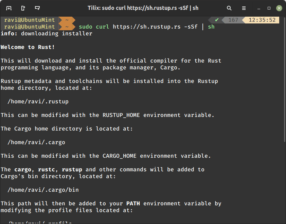The height and width of the screenshot is (224, 286).
Task: Minimize the Tilix window
Action: [x=258, y=8]
